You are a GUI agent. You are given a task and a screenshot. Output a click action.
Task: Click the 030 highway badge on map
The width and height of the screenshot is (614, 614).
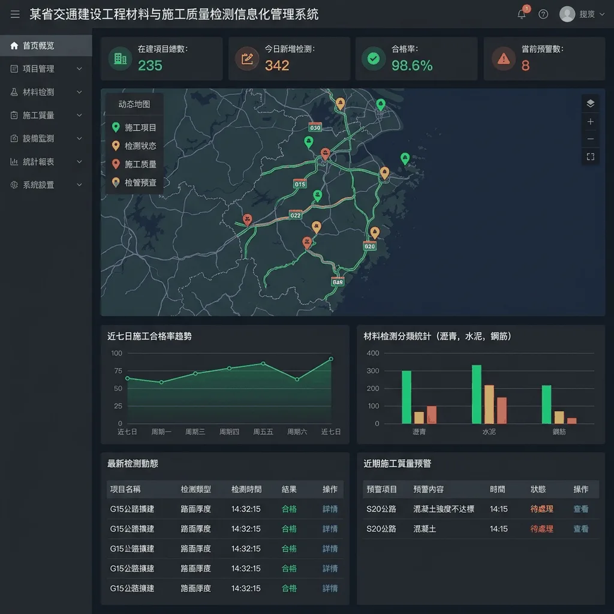[x=315, y=127]
